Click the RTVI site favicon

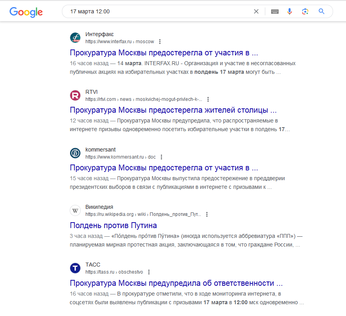click(x=75, y=95)
